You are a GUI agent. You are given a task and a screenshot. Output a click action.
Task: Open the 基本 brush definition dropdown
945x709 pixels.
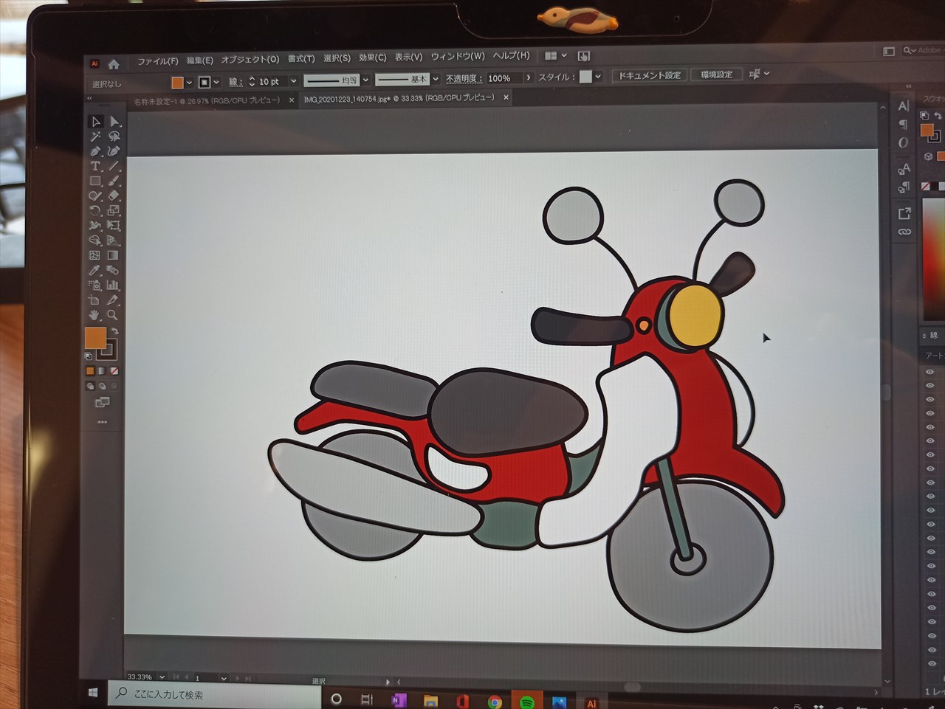click(436, 79)
